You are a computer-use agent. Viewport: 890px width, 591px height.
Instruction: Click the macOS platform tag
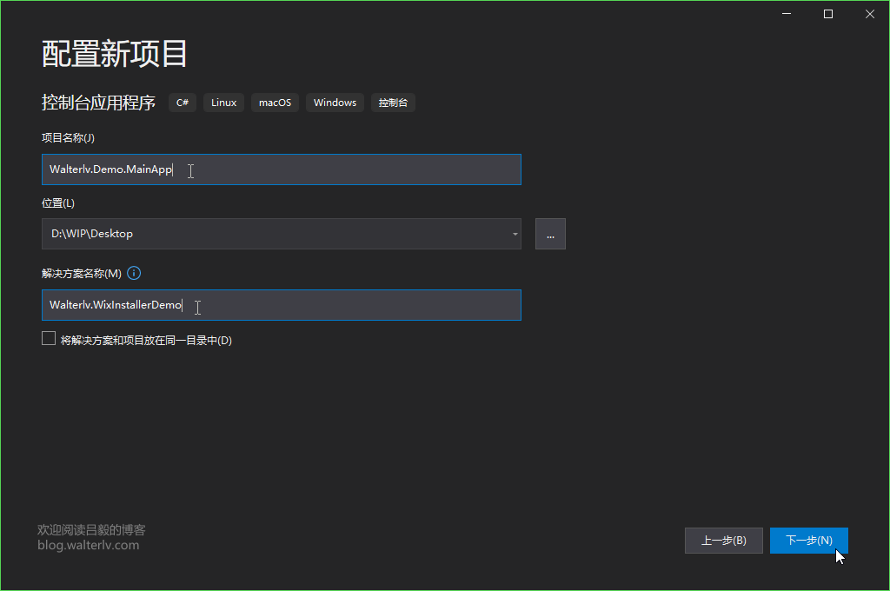click(275, 102)
